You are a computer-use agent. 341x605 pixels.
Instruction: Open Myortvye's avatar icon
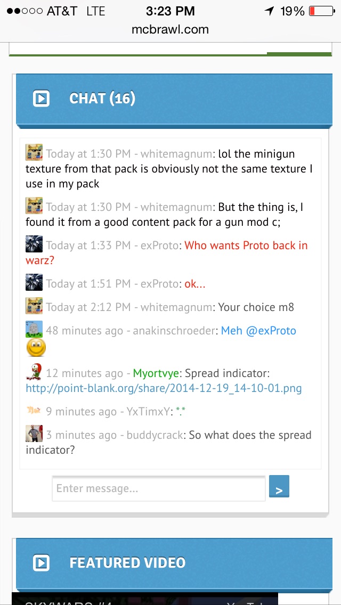(34, 372)
